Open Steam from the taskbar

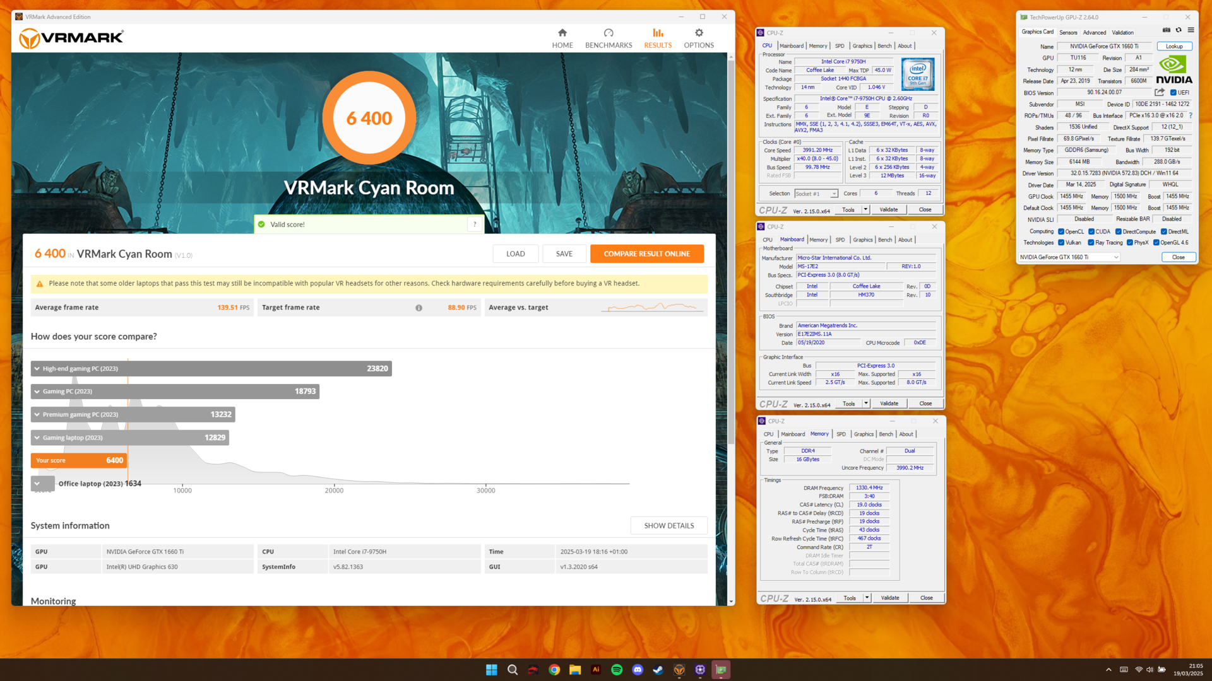(658, 670)
